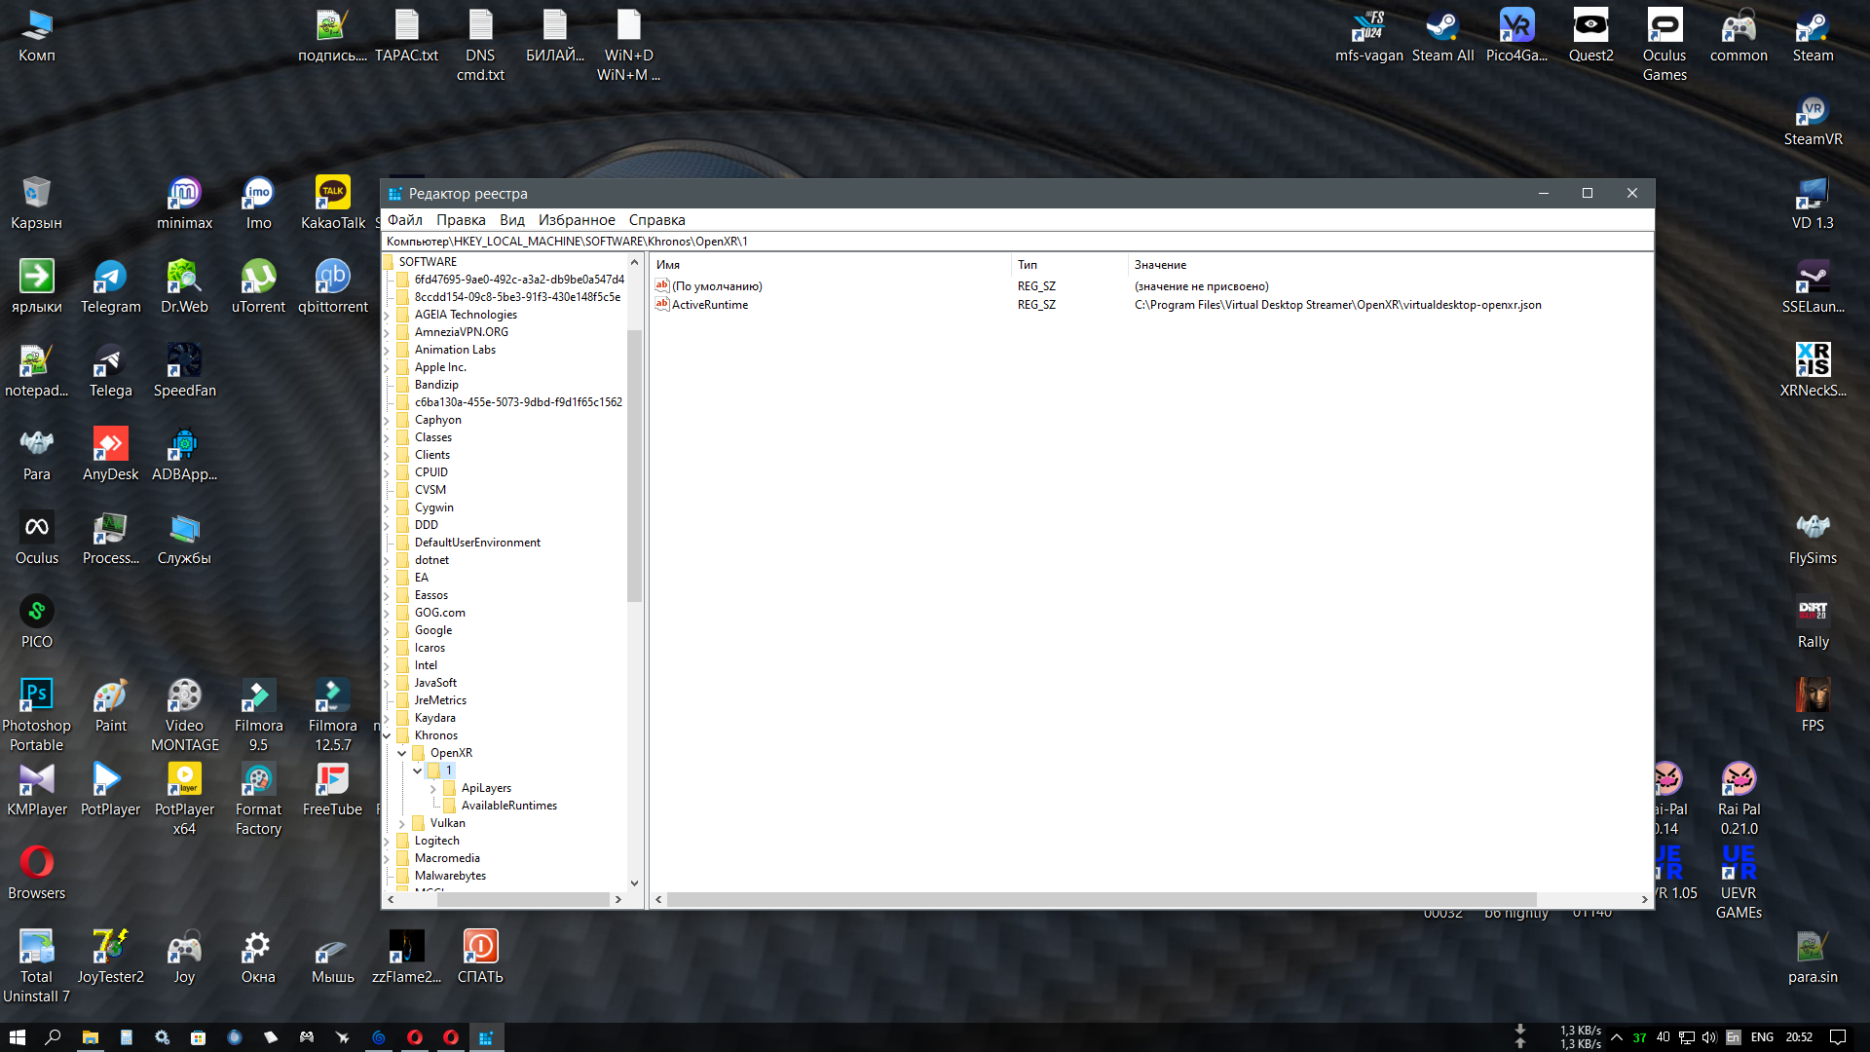Open taskbar search magnifier

click(x=53, y=1037)
